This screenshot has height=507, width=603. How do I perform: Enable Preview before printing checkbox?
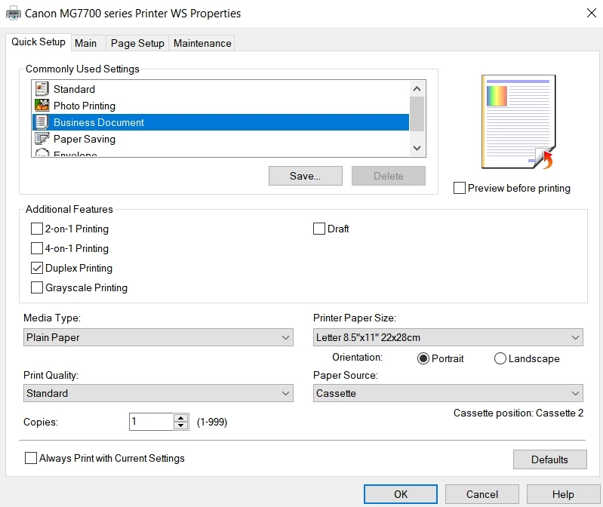(x=460, y=188)
